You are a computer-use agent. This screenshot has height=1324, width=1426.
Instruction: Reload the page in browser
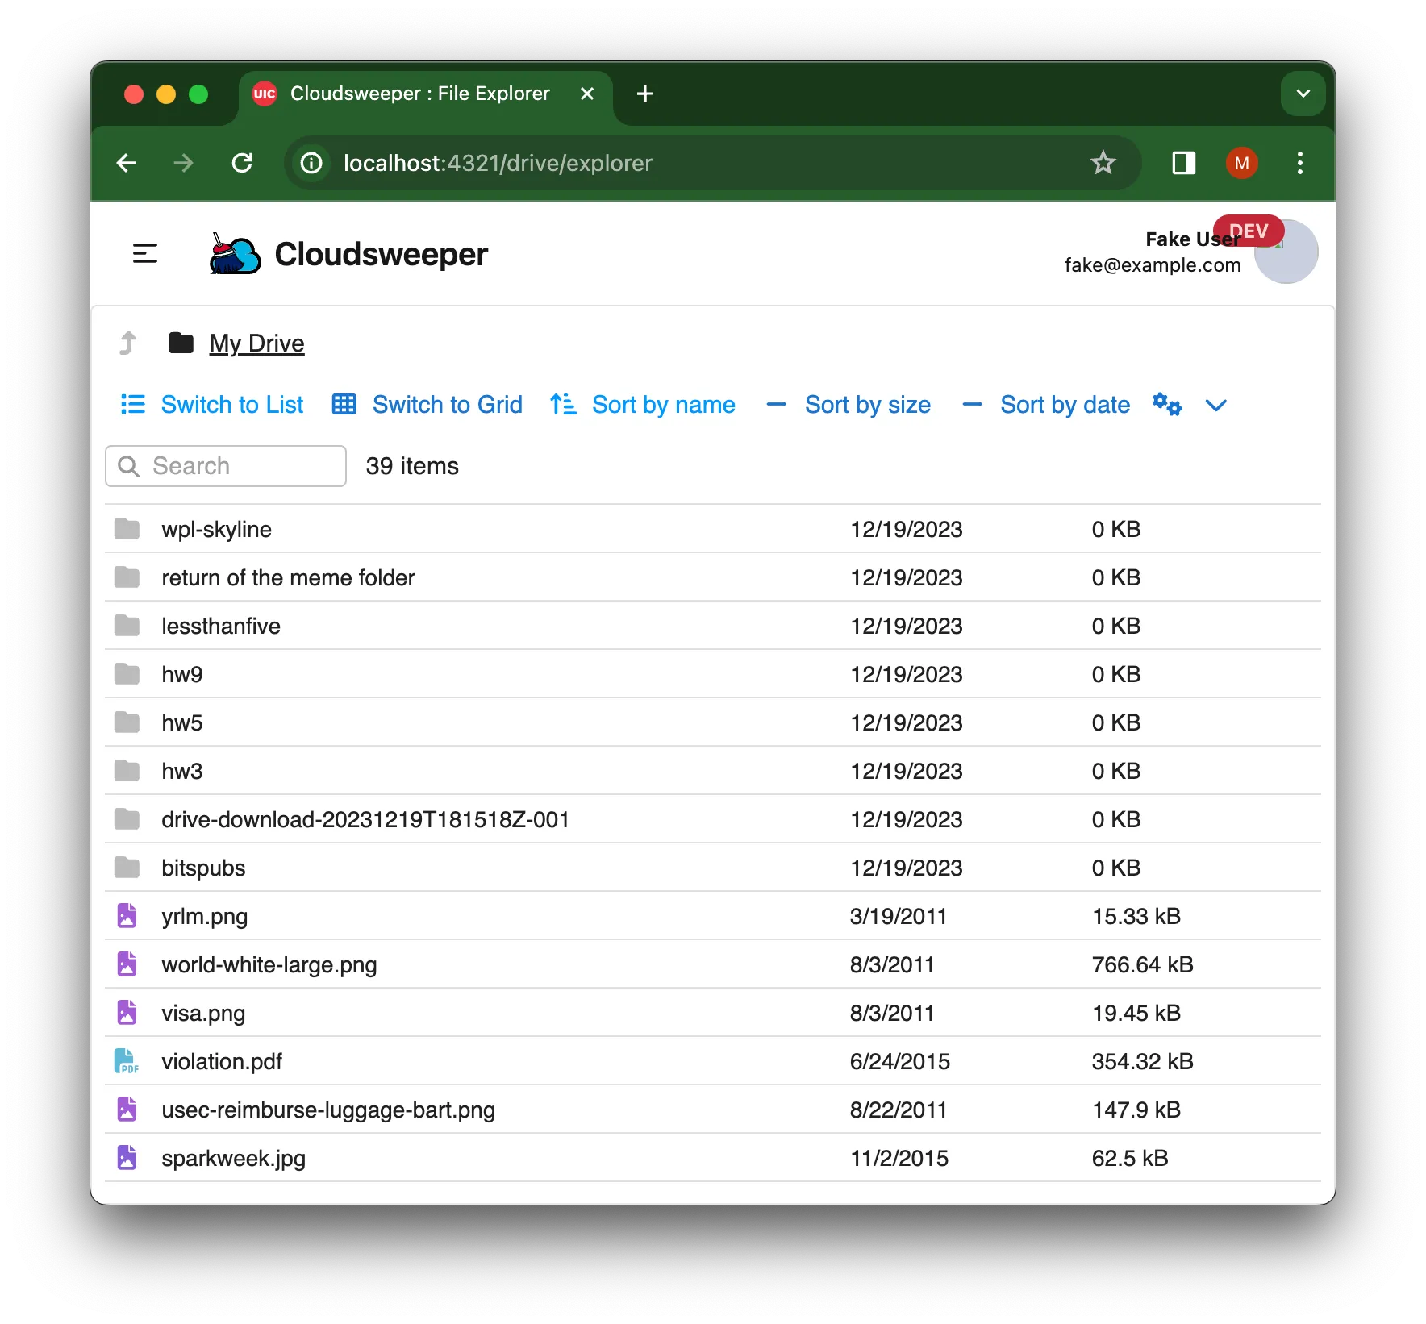coord(242,163)
